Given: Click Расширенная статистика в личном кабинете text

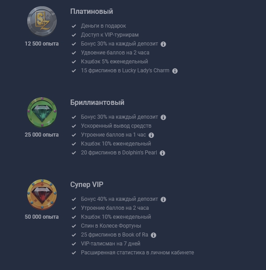Looking at the screenshot, I should coord(137,253).
